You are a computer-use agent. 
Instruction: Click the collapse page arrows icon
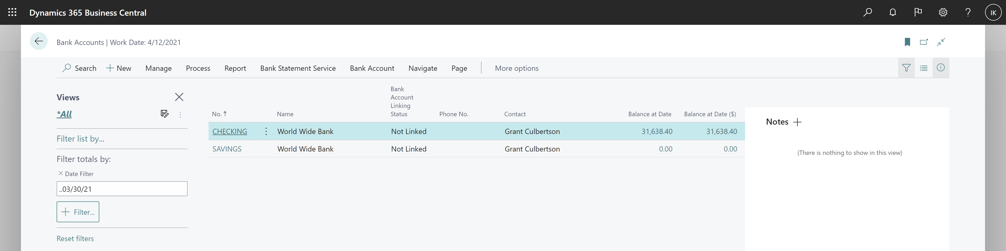(941, 42)
